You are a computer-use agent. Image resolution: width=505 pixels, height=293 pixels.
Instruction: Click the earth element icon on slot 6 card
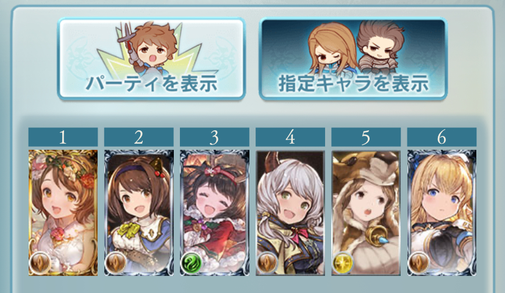pos(418,263)
